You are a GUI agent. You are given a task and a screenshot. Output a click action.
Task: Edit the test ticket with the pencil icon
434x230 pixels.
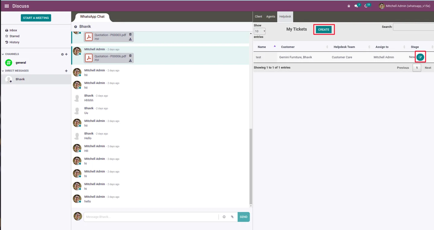click(x=420, y=57)
